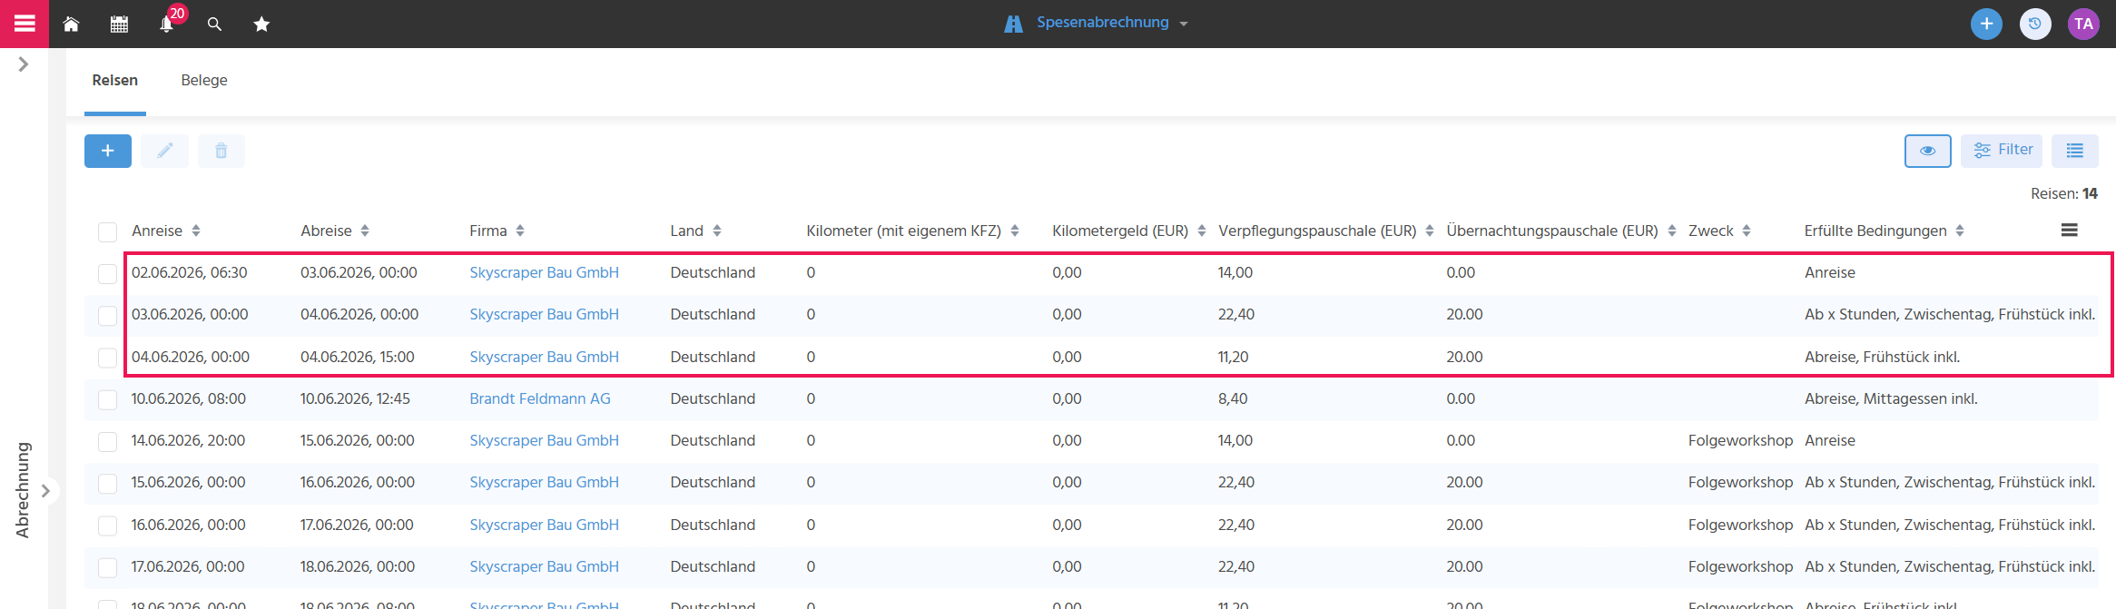
Task: Switch to the list view icon
Action: [x=2075, y=151]
